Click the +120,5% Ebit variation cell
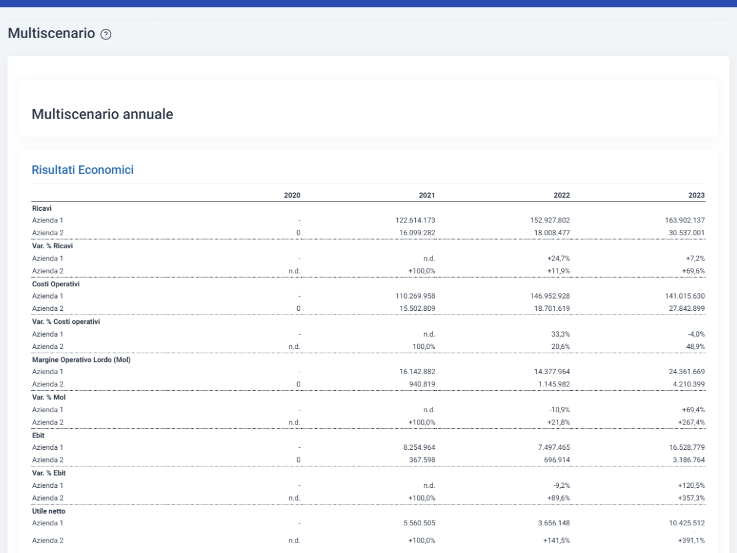This screenshot has width=737, height=553. point(692,485)
